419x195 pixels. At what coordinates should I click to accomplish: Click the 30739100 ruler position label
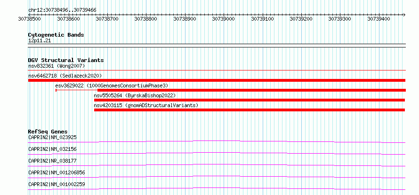tap(262, 19)
